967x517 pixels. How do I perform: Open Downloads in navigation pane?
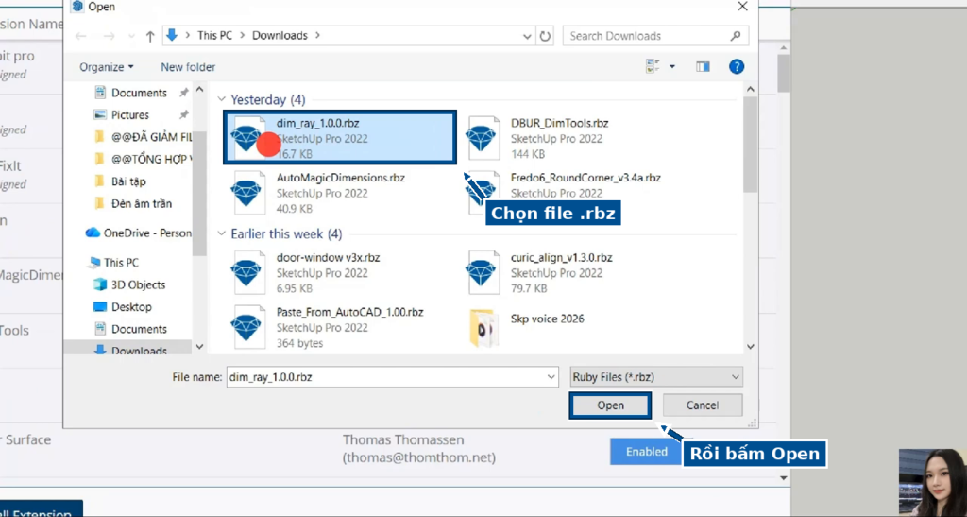click(129, 351)
